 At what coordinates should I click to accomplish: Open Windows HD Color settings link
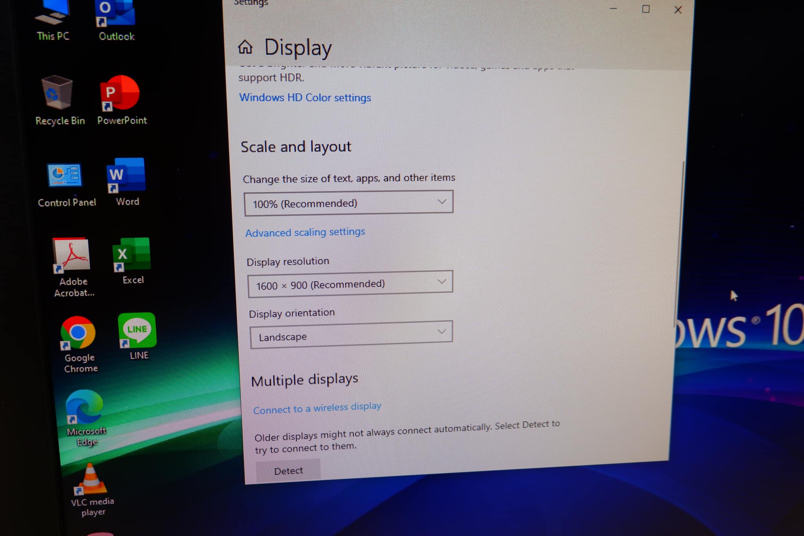[305, 97]
